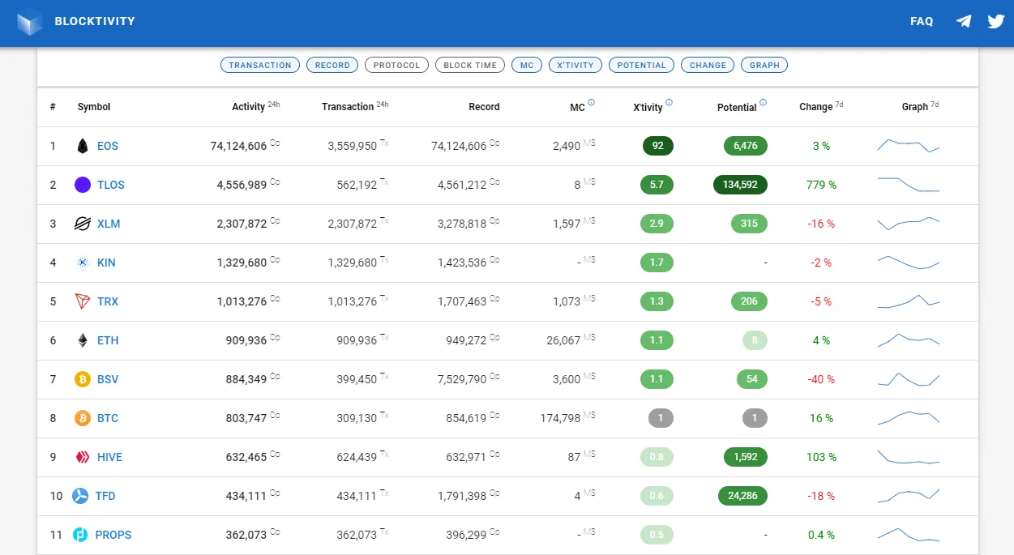Click the KIN coin icon
This screenshot has width=1014, height=555.
[82, 263]
